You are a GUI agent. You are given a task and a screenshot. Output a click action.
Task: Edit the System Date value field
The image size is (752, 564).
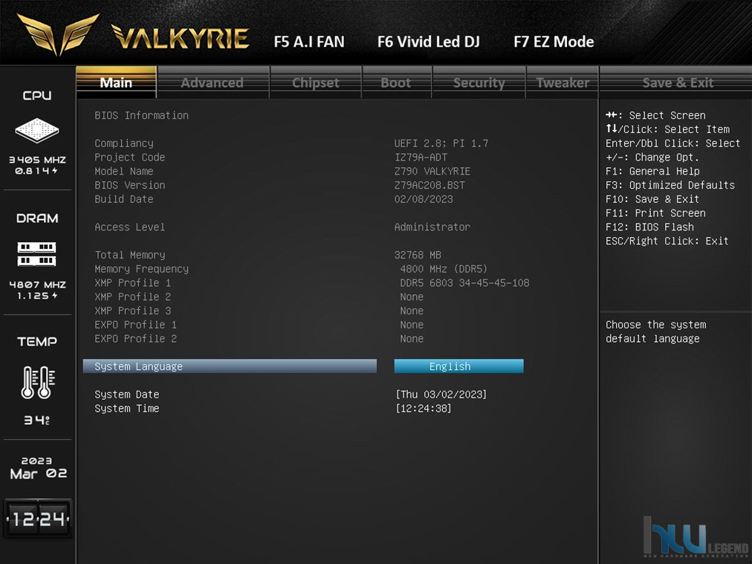coord(441,395)
